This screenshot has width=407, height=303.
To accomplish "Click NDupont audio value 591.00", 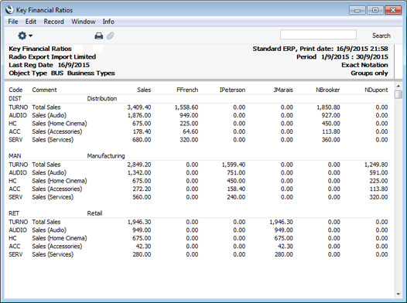I will tap(378, 172).
